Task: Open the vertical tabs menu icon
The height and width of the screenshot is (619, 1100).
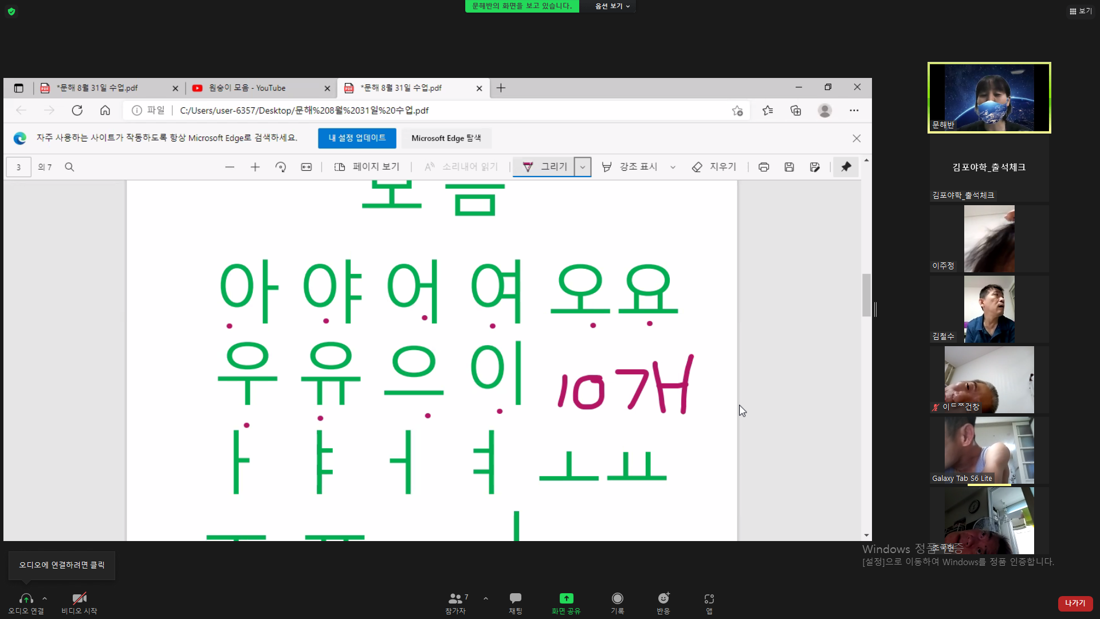Action: 18,88
